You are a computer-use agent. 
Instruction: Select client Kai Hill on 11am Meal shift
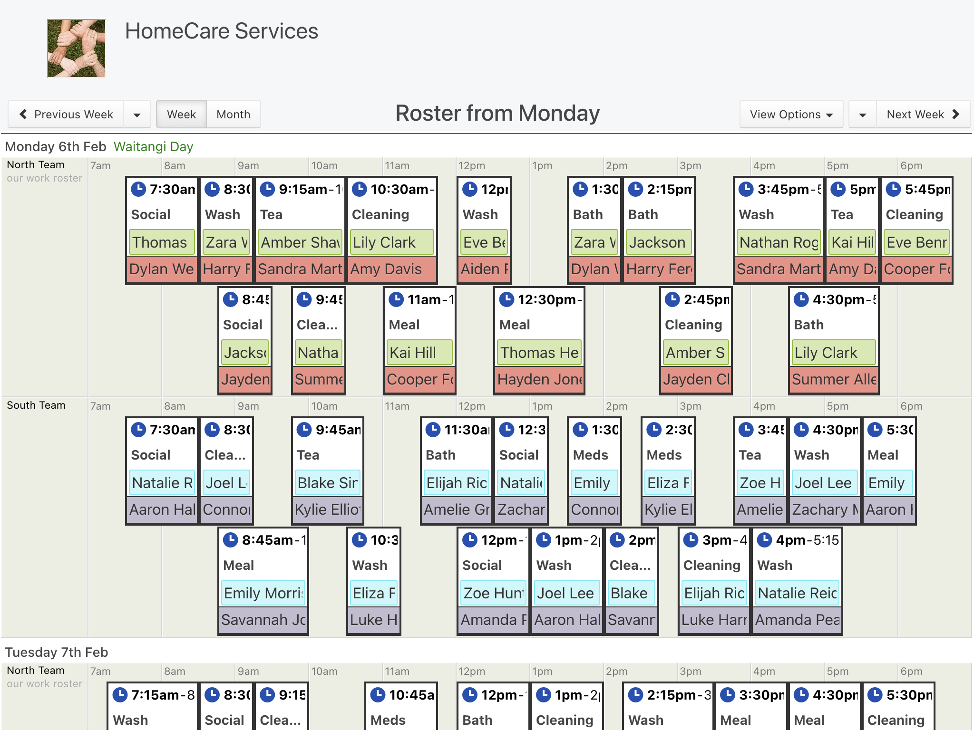[419, 353]
